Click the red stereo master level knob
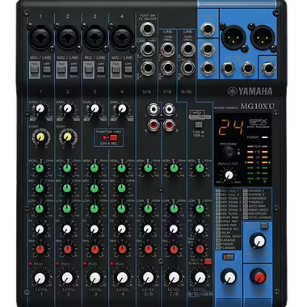This screenshot has width=307, height=307. (x=259, y=277)
